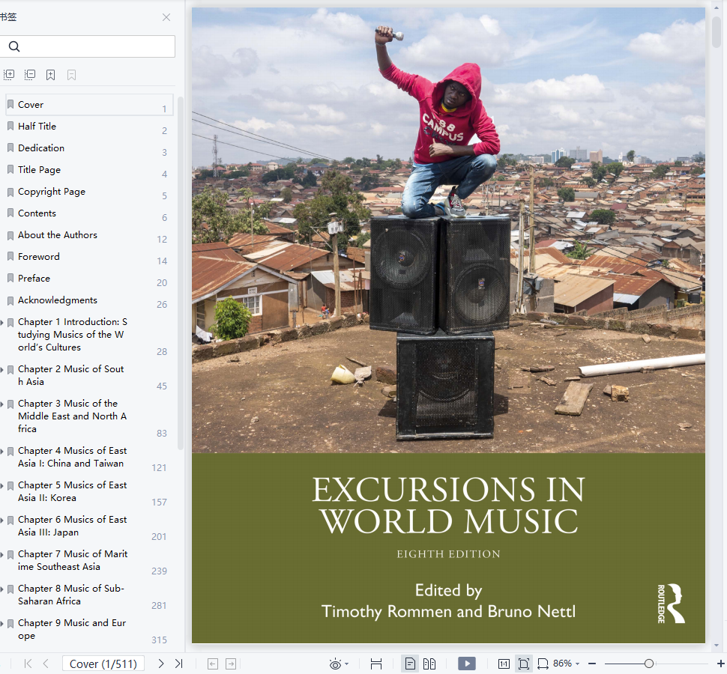Expand the Chapter 9 Music and Europe bookmark

click(1, 624)
